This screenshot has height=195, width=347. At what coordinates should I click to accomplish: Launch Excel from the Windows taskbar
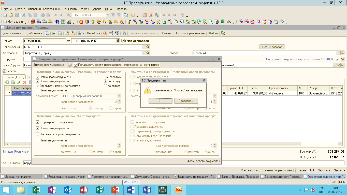[x=37, y=190]
